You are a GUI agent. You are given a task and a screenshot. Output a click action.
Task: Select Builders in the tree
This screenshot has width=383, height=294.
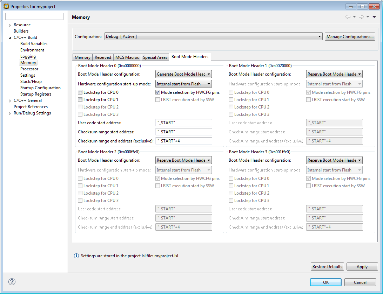click(21, 31)
